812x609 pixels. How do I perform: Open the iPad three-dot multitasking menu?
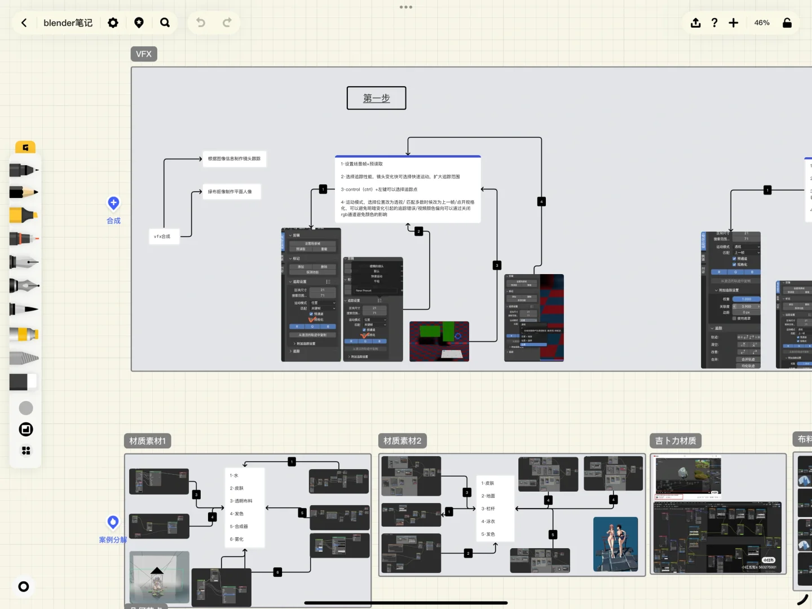pos(406,7)
